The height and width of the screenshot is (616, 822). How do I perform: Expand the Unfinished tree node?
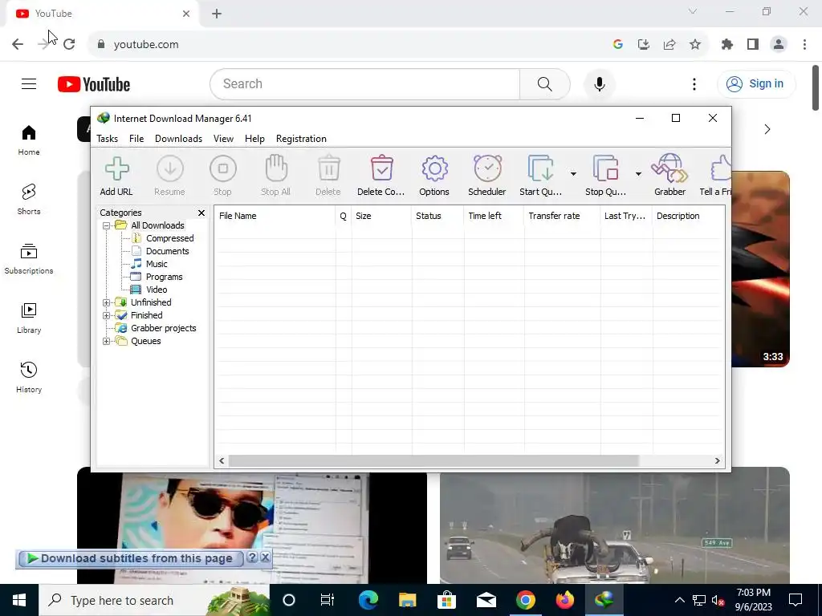[107, 302]
